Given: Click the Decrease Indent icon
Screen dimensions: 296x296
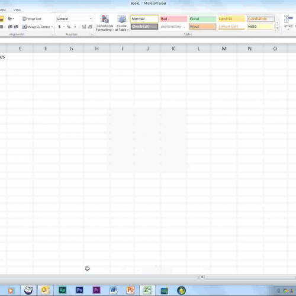Looking at the screenshot, I should tap(10, 27).
